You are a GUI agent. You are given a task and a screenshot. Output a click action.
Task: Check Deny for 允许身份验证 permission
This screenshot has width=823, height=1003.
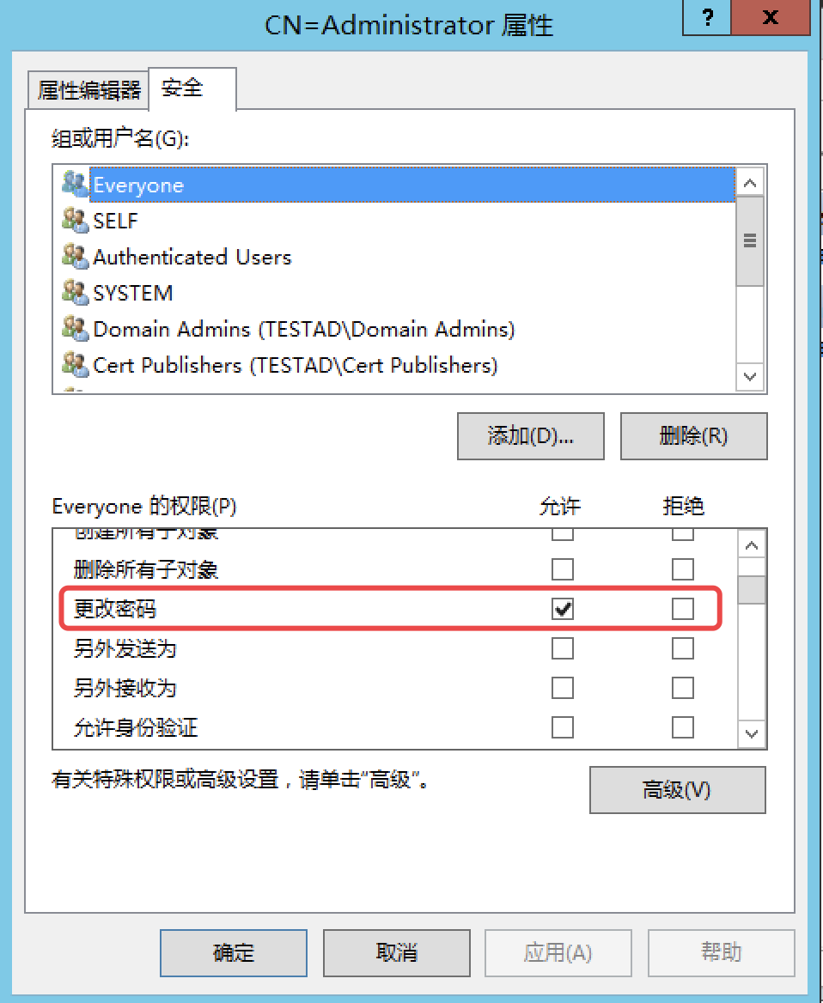[x=683, y=727]
